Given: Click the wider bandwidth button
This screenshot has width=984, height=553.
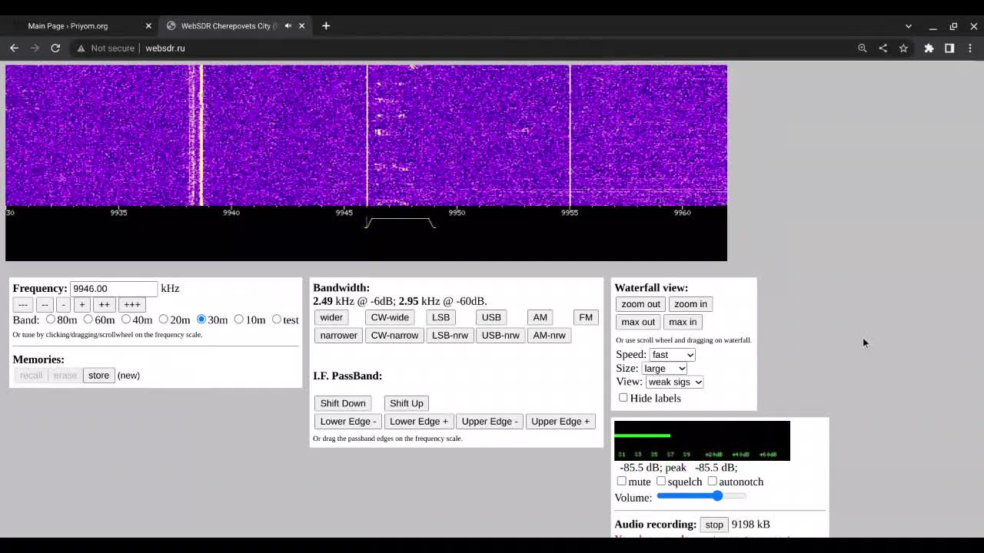Looking at the screenshot, I should pos(331,317).
